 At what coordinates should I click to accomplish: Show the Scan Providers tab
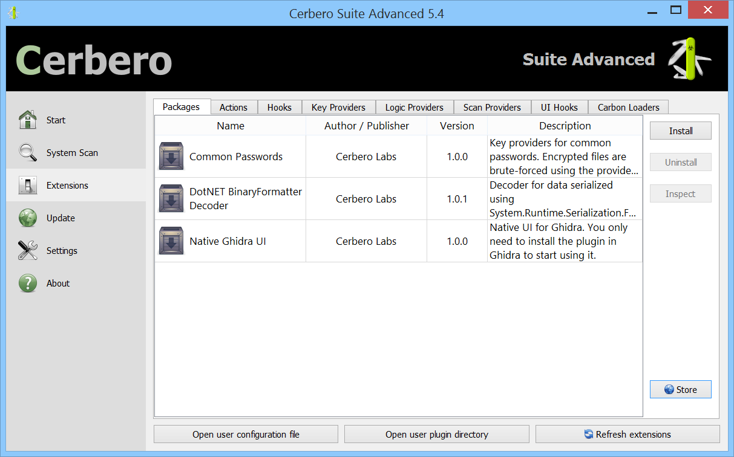(x=492, y=108)
